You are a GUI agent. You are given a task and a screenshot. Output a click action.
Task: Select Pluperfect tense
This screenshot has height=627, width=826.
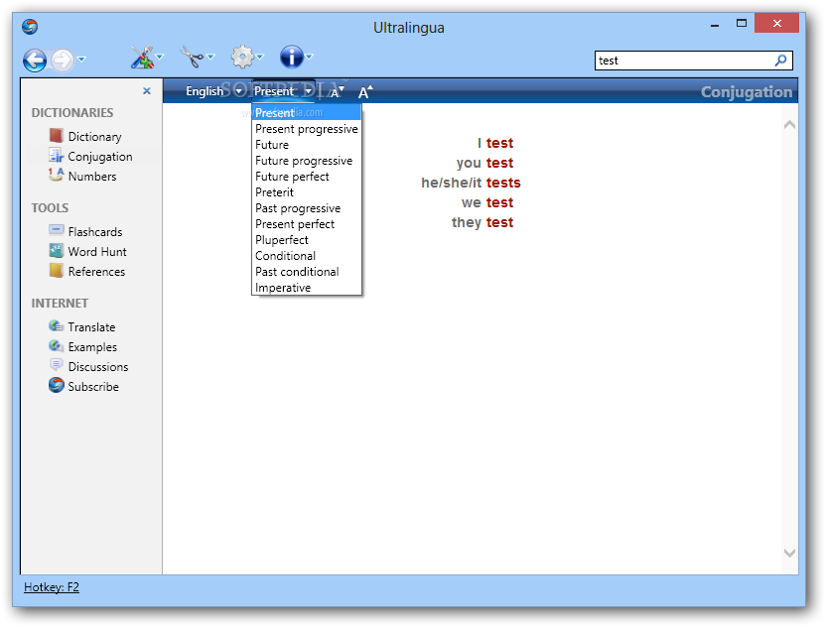[x=307, y=240]
